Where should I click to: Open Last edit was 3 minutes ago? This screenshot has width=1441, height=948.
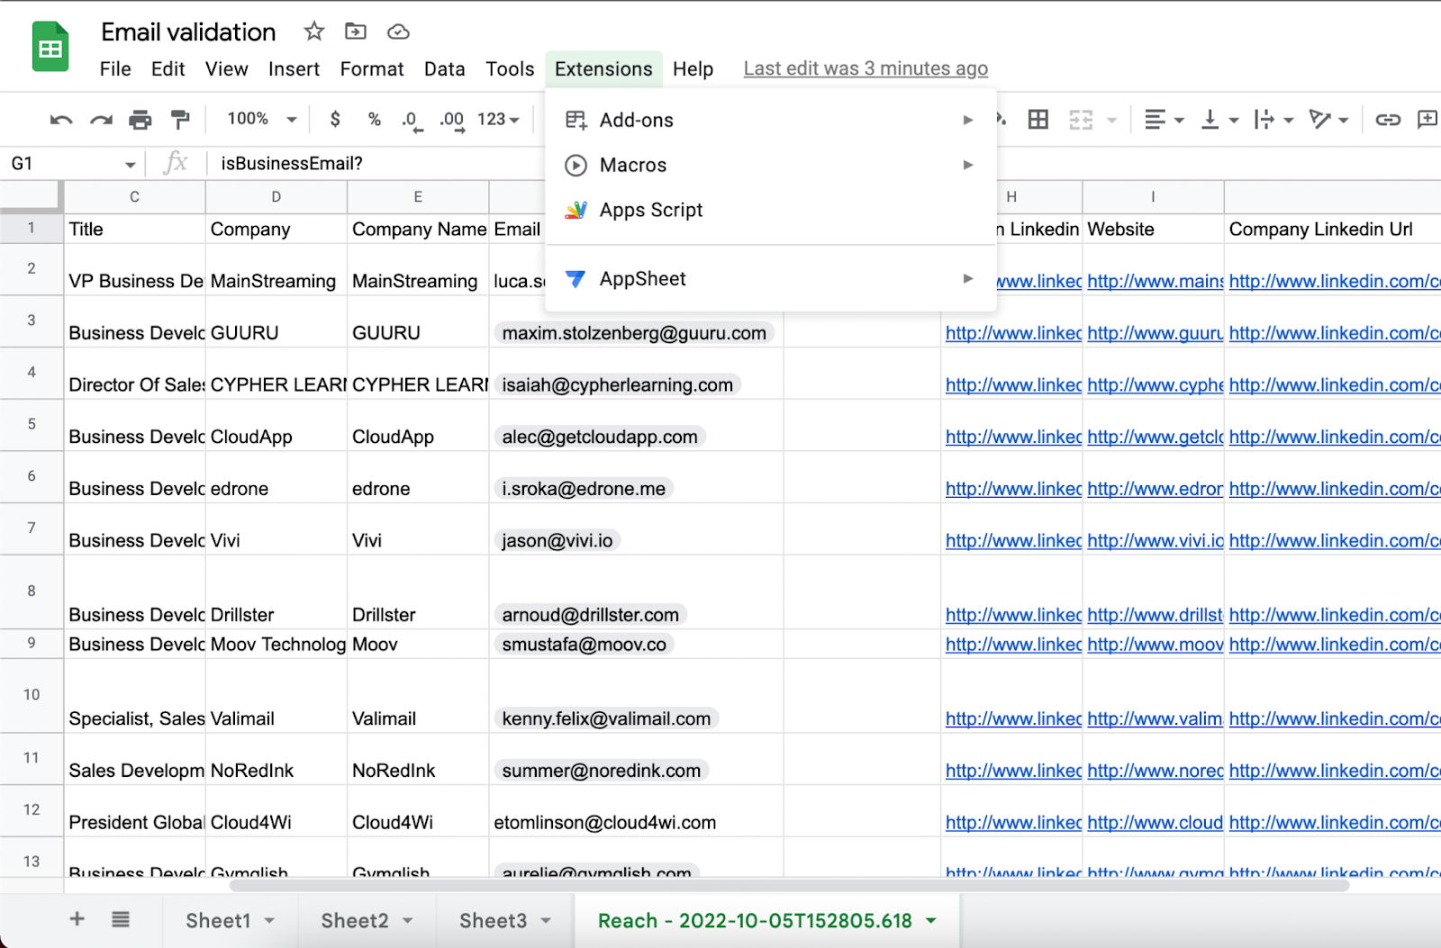866,68
